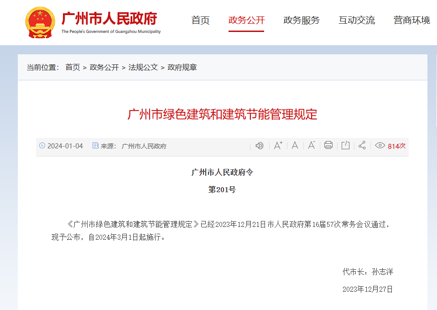Click 当前位置 label in breadcrumb

[x=43, y=67]
